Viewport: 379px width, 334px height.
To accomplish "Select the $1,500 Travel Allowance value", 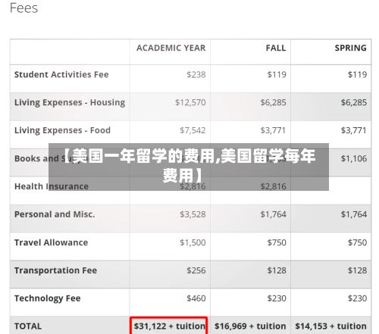I will click(193, 242).
